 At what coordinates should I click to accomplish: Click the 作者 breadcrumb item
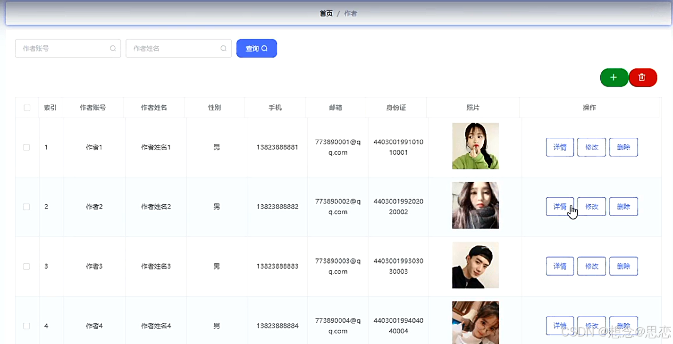(x=351, y=14)
